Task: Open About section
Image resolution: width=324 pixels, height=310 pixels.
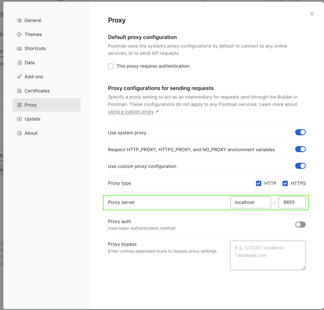Action: click(47, 133)
